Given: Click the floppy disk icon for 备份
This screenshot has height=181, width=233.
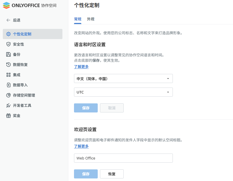Looking at the screenshot, I should pos(8,54).
